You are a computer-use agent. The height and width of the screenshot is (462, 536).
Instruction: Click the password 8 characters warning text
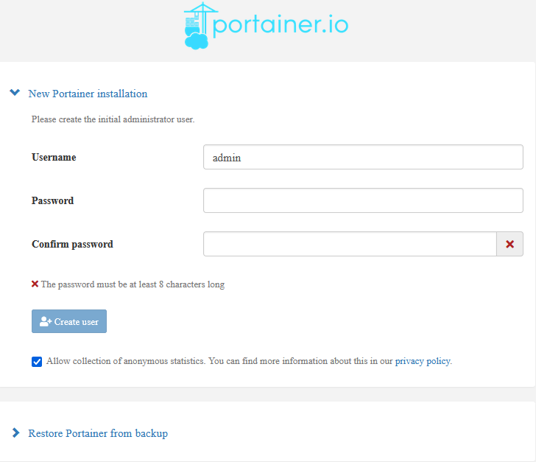tap(133, 284)
